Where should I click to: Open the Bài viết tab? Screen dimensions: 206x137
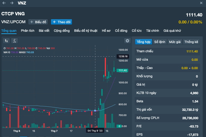point(44,31)
